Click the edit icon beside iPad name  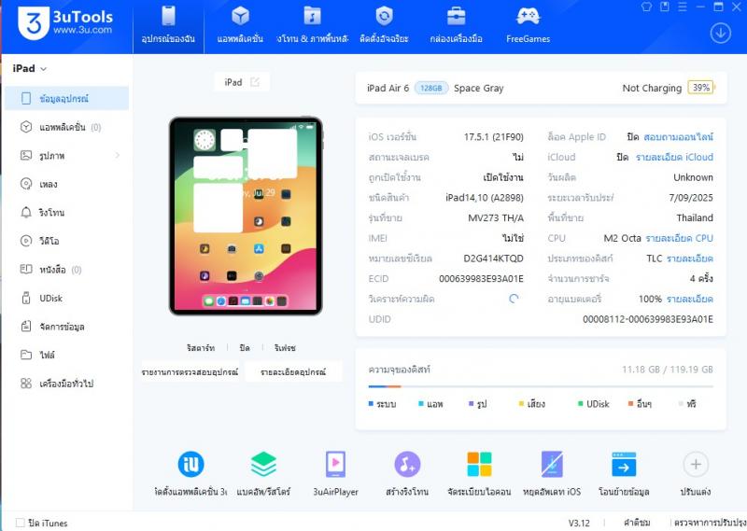(x=255, y=82)
